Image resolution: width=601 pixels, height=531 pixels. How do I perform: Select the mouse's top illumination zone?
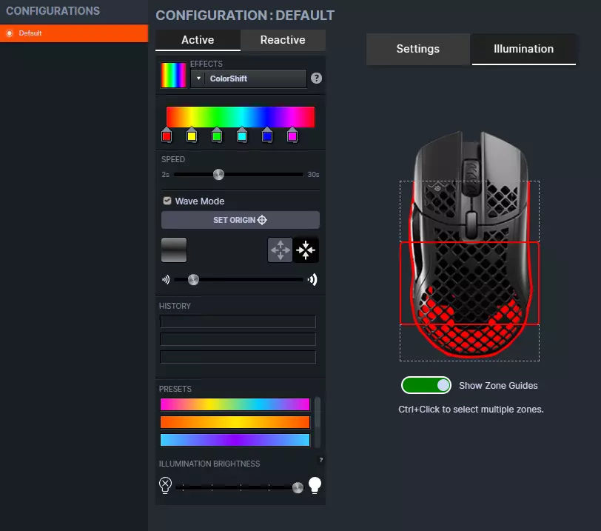[x=469, y=211]
